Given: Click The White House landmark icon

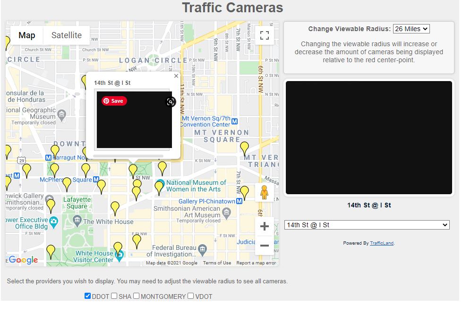Looking at the screenshot, I should click(x=77, y=221).
